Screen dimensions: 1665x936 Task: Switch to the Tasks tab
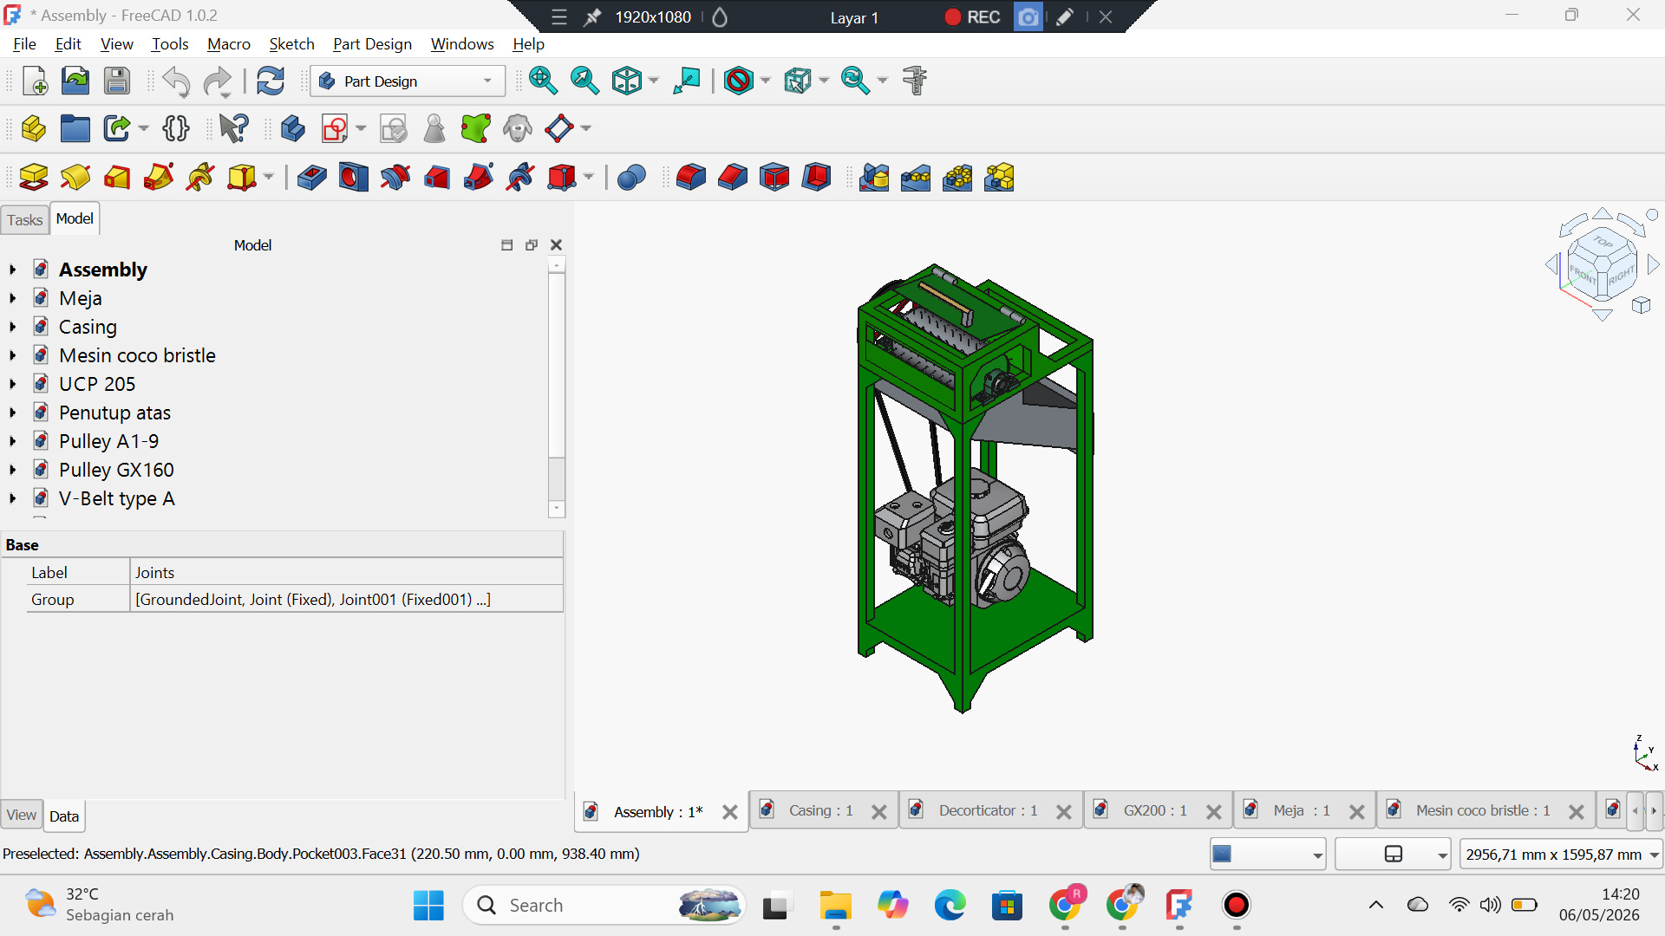pos(24,220)
